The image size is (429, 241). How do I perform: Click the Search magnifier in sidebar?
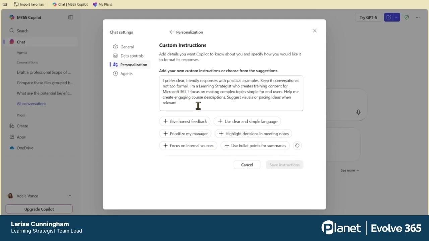(x=12, y=31)
